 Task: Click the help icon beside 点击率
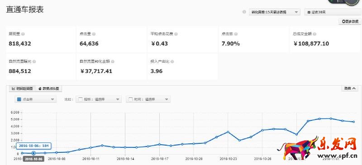[236, 34]
